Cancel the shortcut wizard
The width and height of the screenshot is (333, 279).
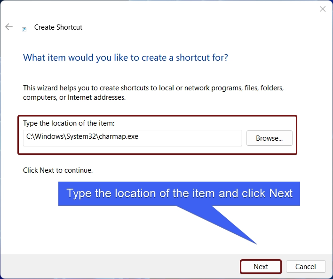(306, 266)
